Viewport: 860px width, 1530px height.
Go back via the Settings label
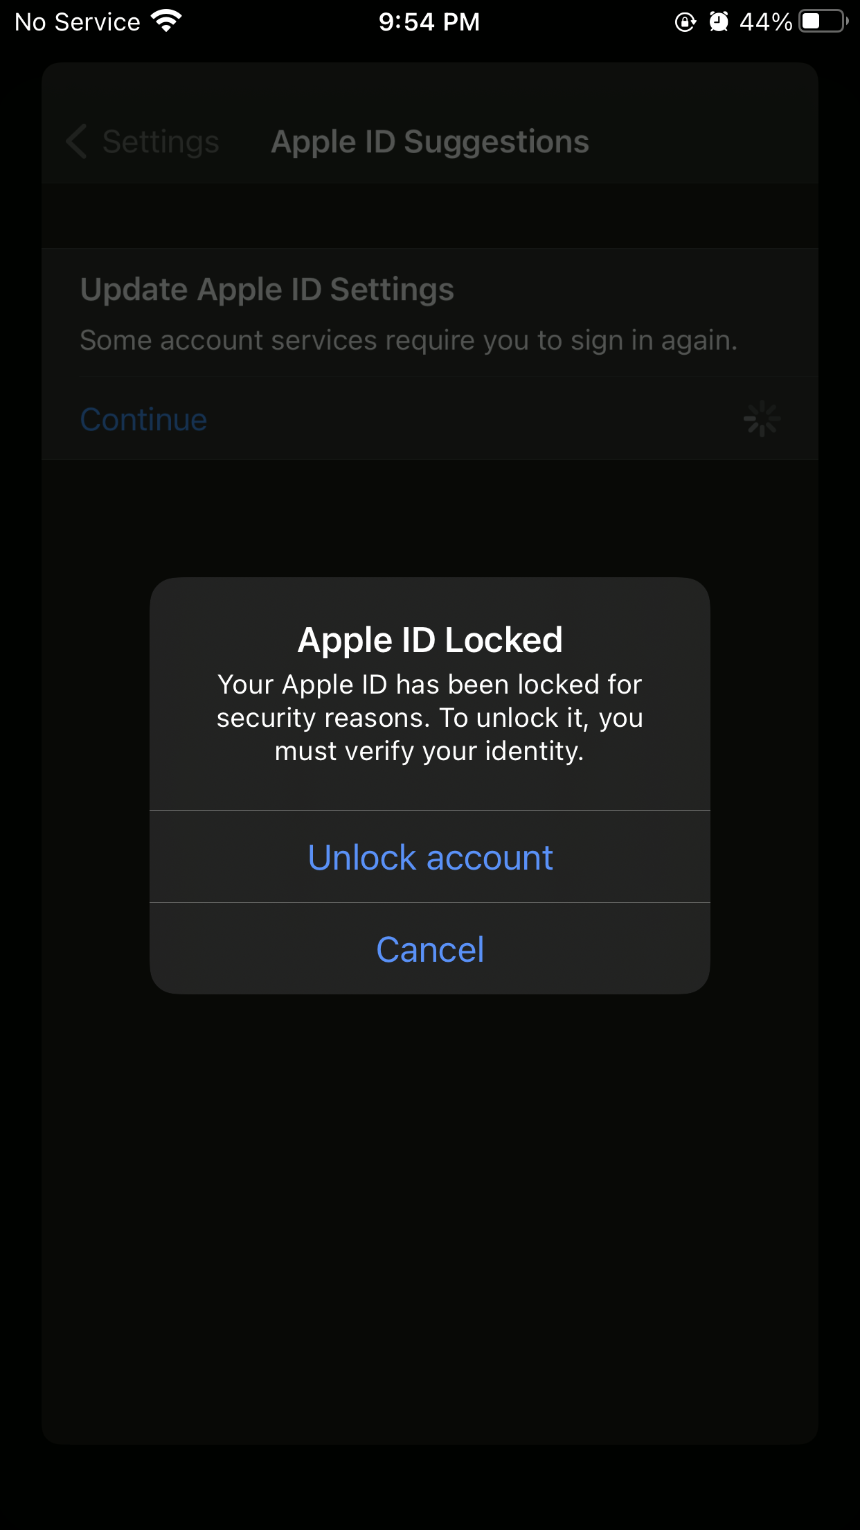point(161,142)
